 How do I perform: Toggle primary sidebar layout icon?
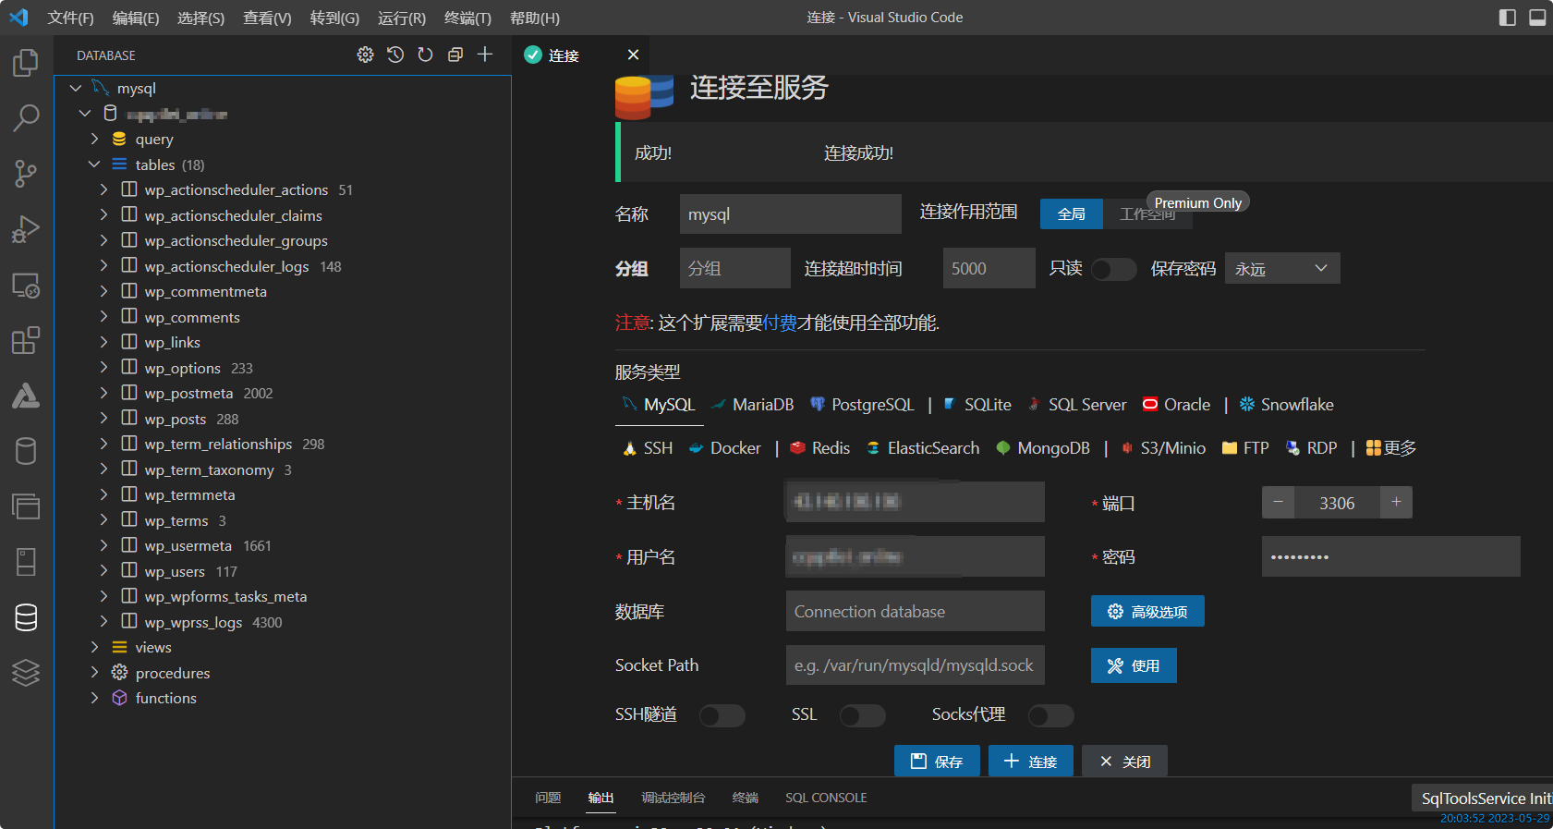[x=1508, y=18]
